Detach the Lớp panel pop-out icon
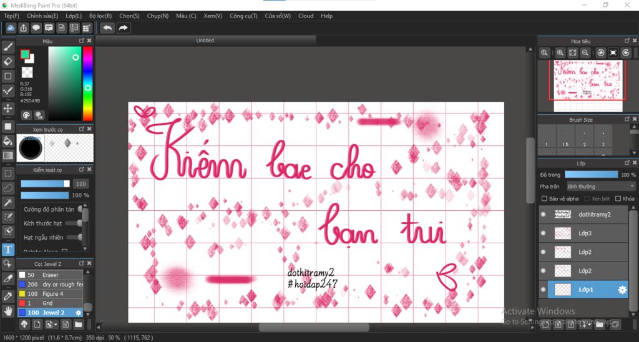Viewport: 639px width, 342px height. tap(627, 163)
